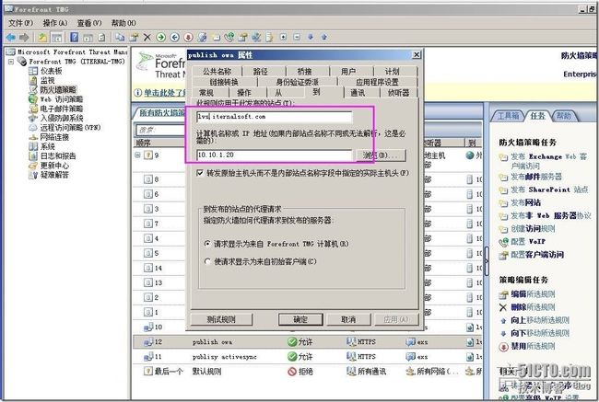Viewport: 599px width, 402px height.
Task: Click the 测试规则 button
Action: coord(221,319)
